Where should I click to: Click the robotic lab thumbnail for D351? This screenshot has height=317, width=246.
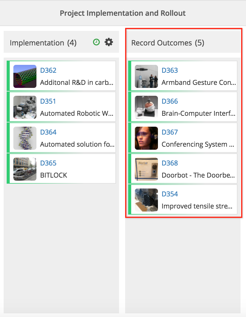click(x=25, y=107)
